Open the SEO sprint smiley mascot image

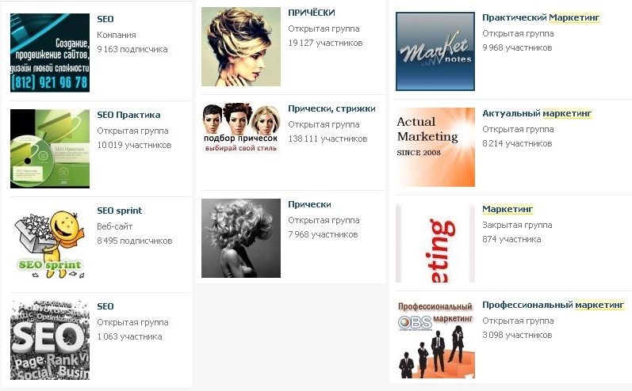pyautogui.click(x=49, y=244)
